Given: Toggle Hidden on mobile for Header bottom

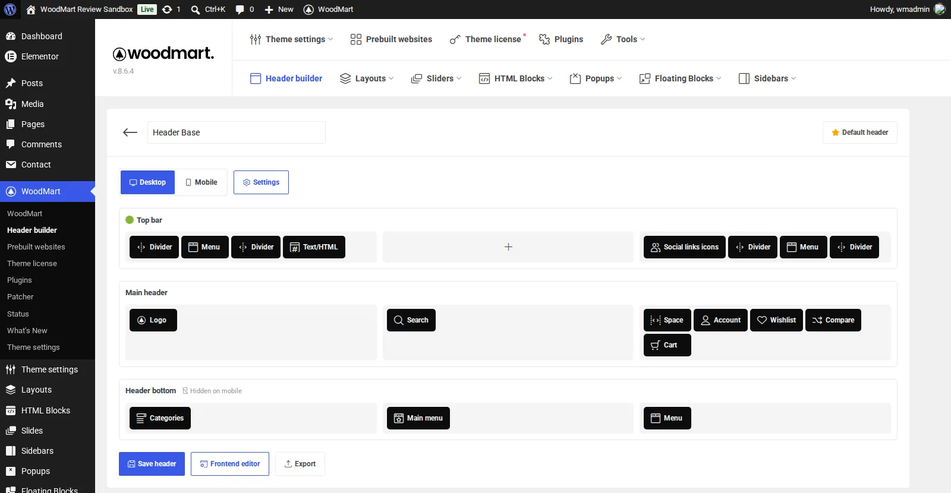Looking at the screenshot, I should 212,391.
